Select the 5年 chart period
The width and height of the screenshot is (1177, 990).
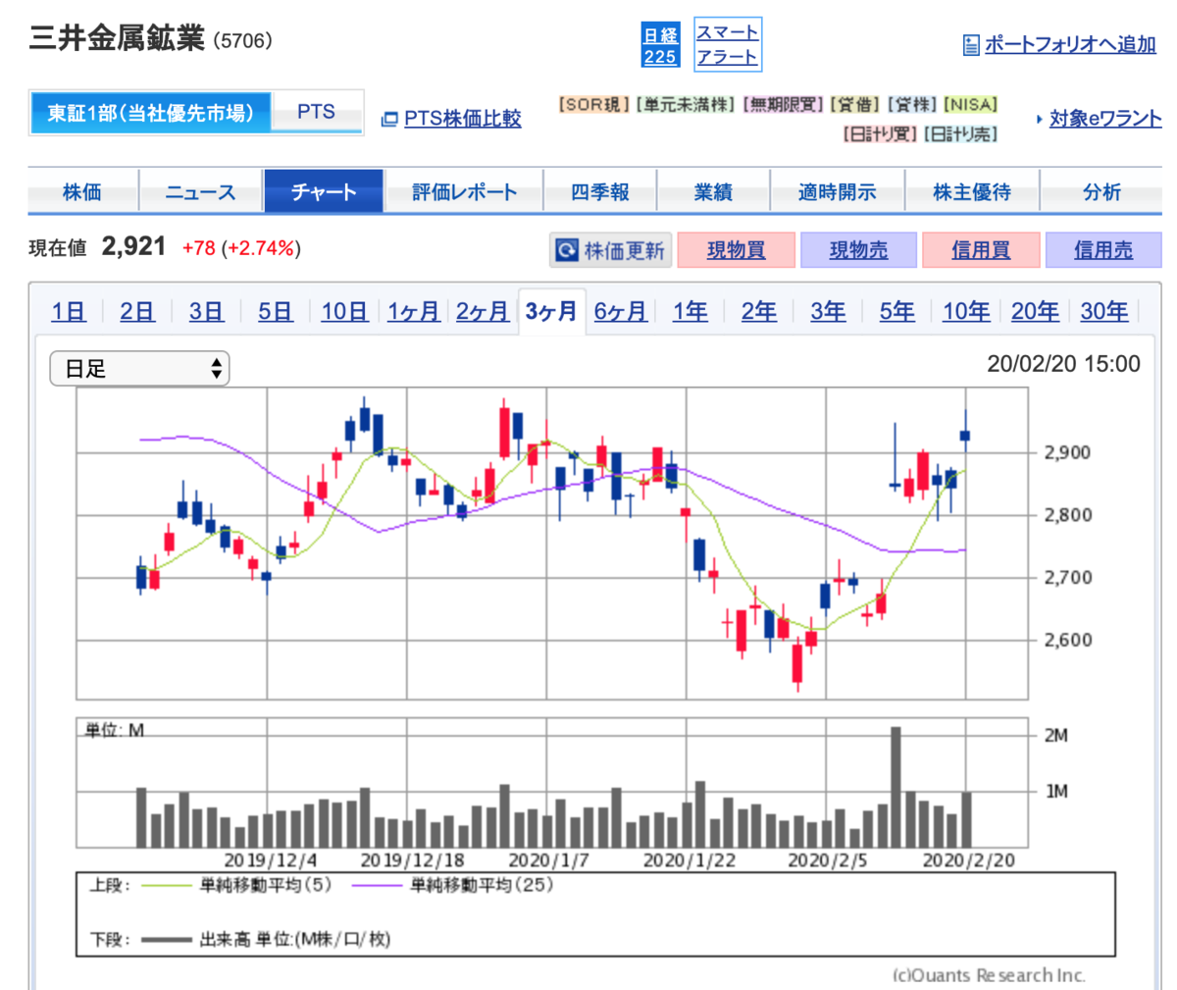pyautogui.click(x=896, y=312)
